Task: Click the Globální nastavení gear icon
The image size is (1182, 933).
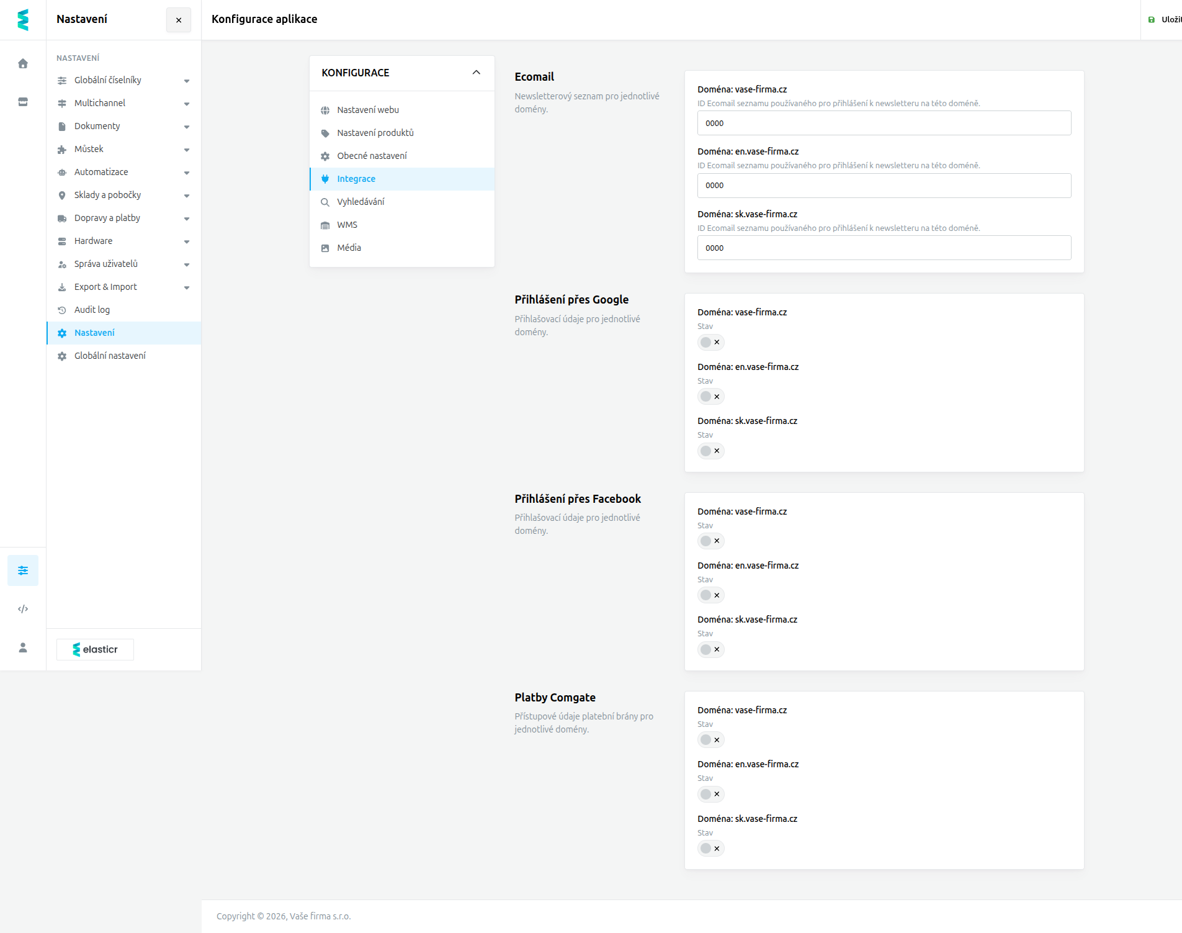Action: [x=62, y=356]
